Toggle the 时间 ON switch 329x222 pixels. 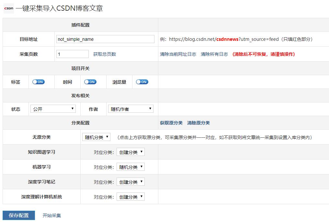[90, 82]
